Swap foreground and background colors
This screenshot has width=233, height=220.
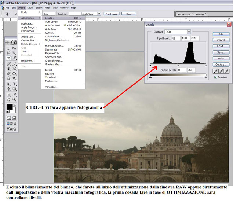tap(15, 105)
